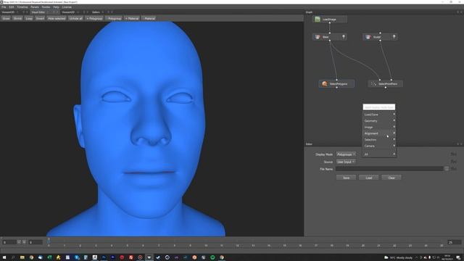Click the Invert selection button
Screen dimensions: 464x261
coord(40,18)
